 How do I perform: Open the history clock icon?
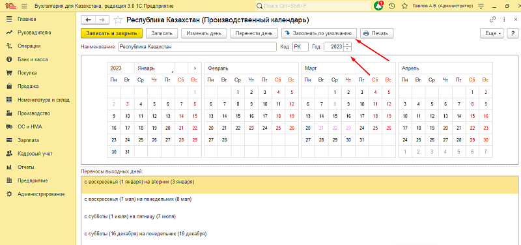point(392,6)
